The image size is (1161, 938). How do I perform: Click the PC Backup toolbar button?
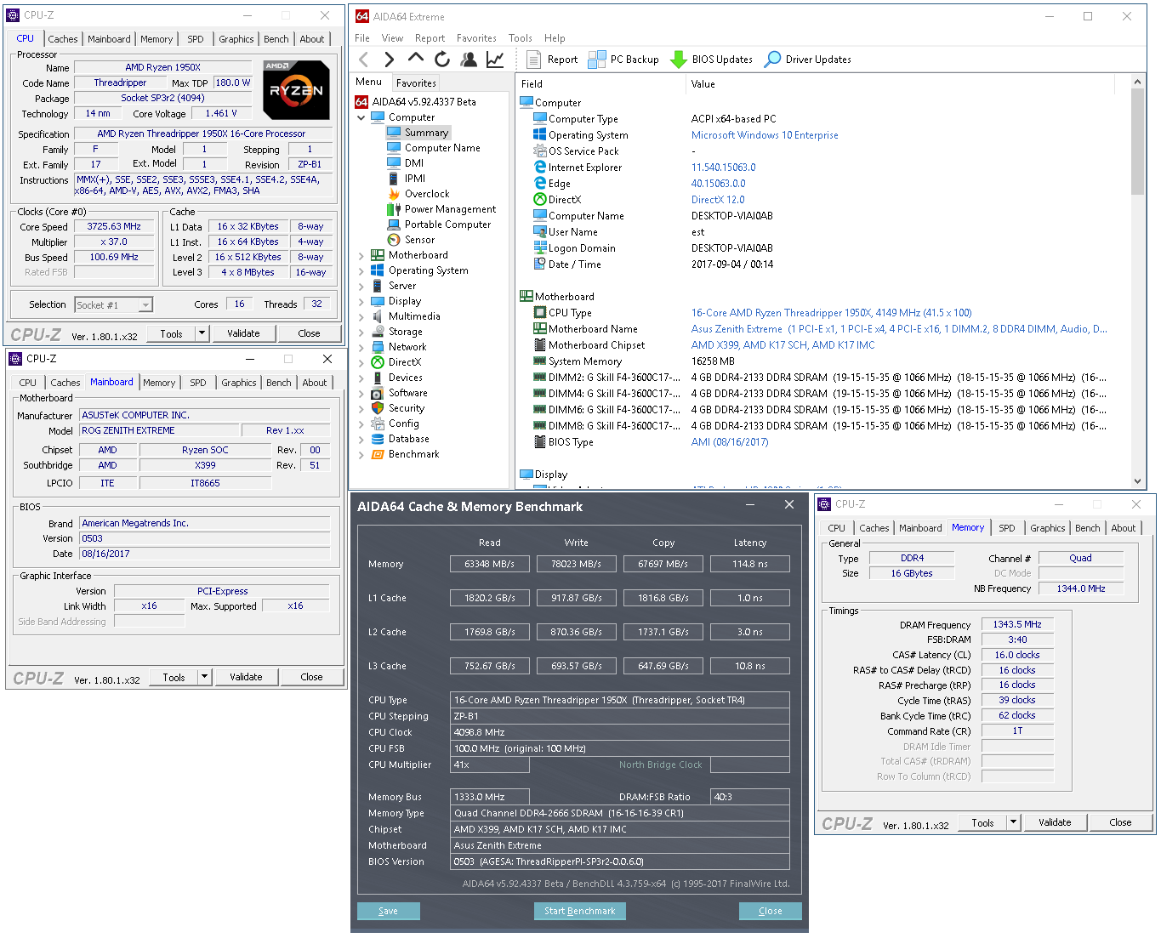[623, 60]
